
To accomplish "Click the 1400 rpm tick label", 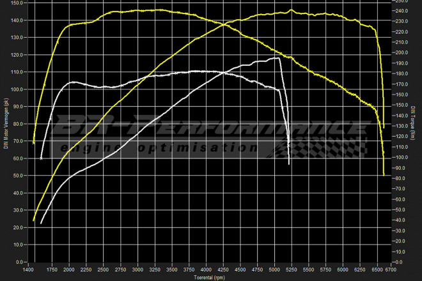I will click(29, 270).
